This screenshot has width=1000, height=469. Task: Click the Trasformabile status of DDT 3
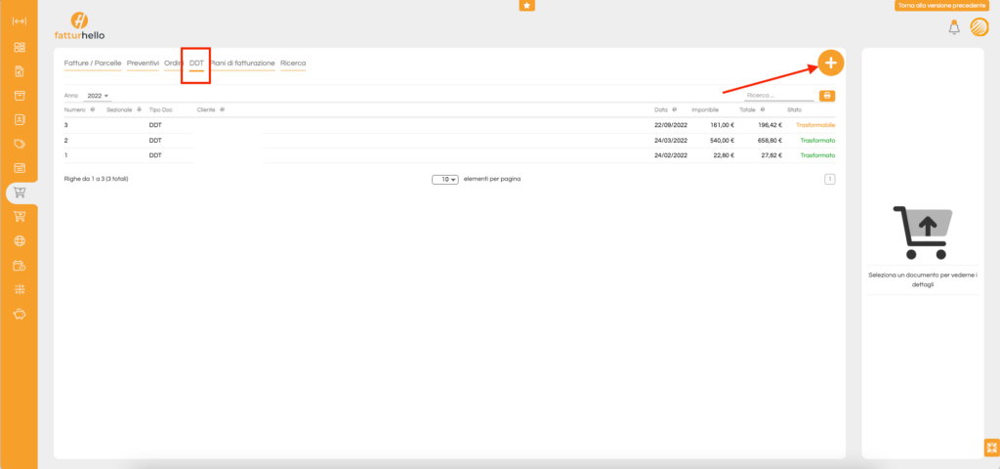tap(815, 125)
